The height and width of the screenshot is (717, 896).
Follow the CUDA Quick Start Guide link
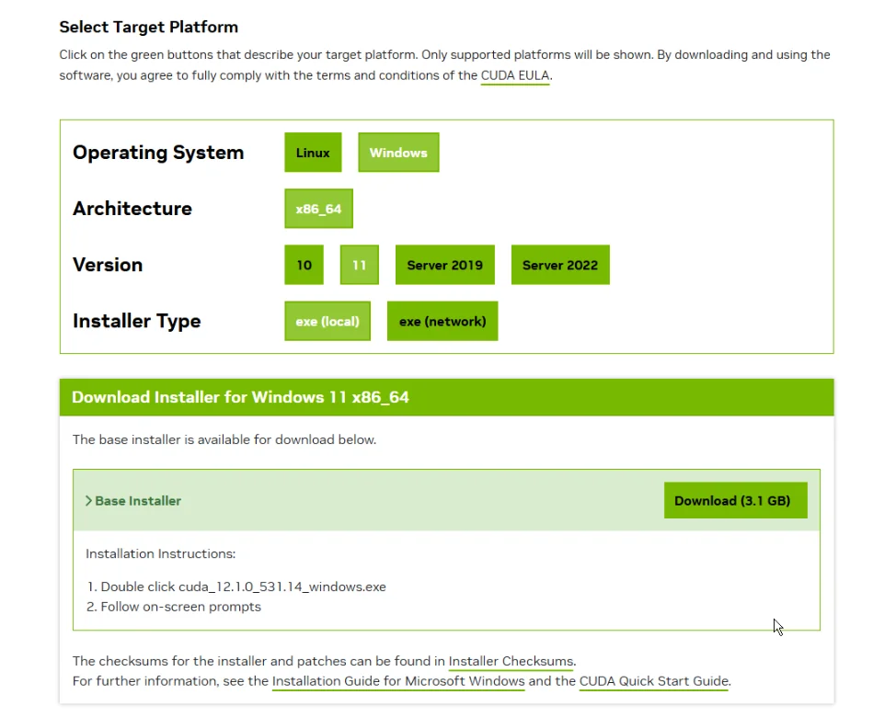click(653, 681)
